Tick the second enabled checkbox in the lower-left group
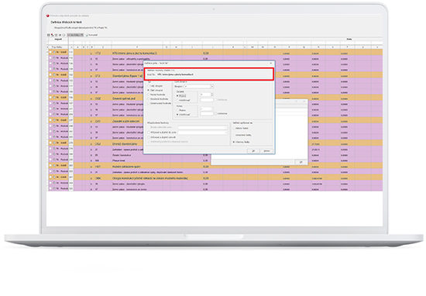 [149, 137]
